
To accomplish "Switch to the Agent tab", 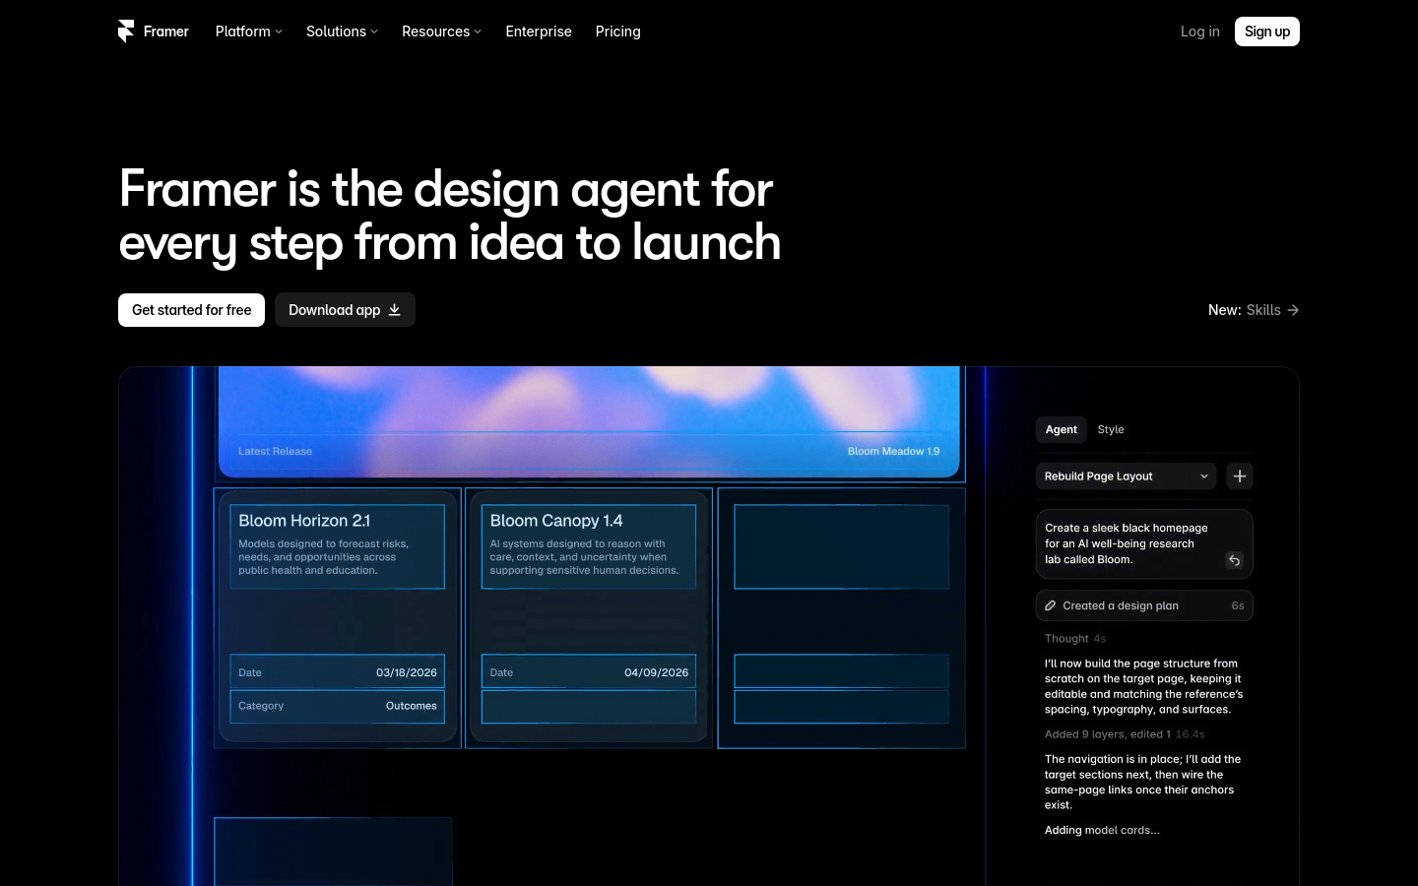I will pyautogui.click(x=1061, y=429).
